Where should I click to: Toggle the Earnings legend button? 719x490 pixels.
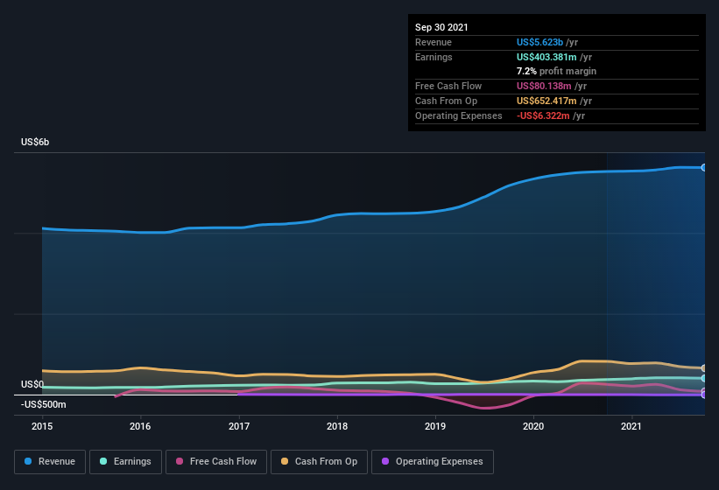coord(125,462)
